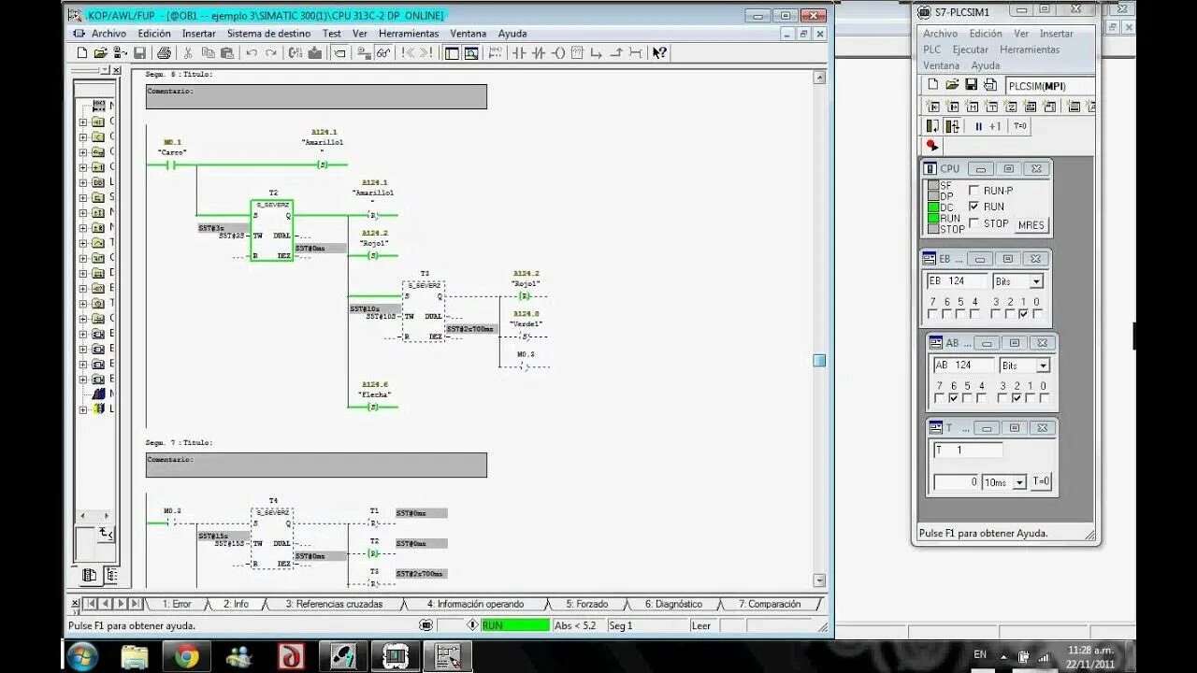This screenshot has width=1197, height=673.
Task: Switch to the 1: Error tab
Action: 176,604
